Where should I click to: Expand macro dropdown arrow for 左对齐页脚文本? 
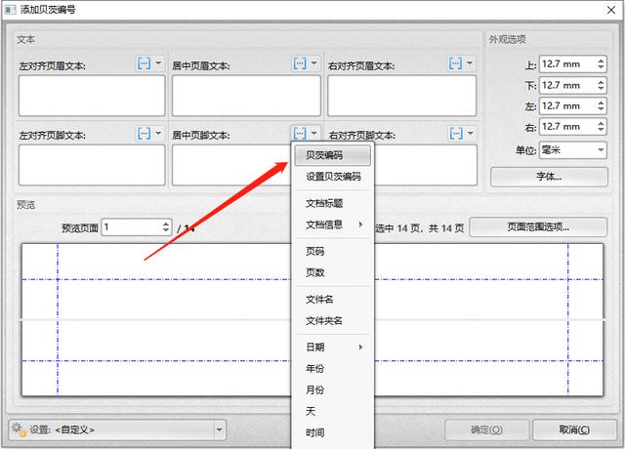(x=158, y=133)
